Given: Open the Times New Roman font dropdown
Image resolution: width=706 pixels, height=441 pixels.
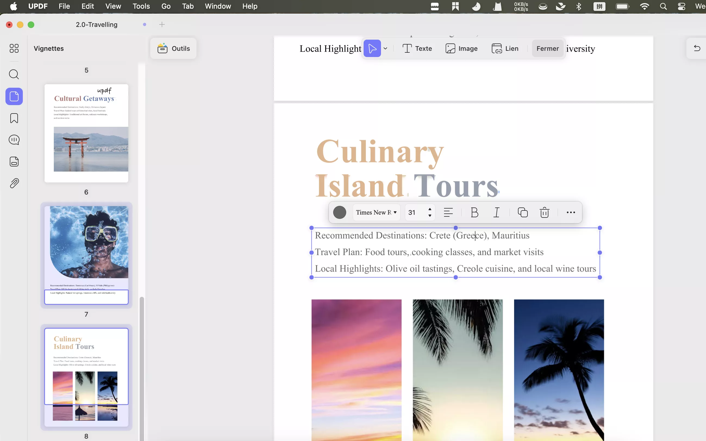Looking at the screenshot, I should 376,212.
